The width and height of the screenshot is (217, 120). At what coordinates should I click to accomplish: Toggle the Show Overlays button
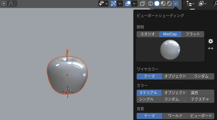(x=128, y=4)
